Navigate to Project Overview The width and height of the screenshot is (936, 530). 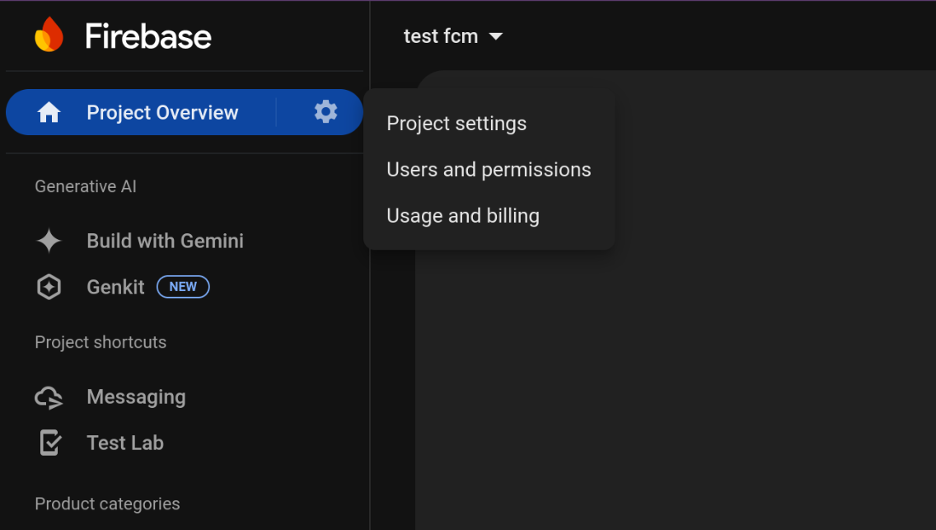[x=162, y=112]
